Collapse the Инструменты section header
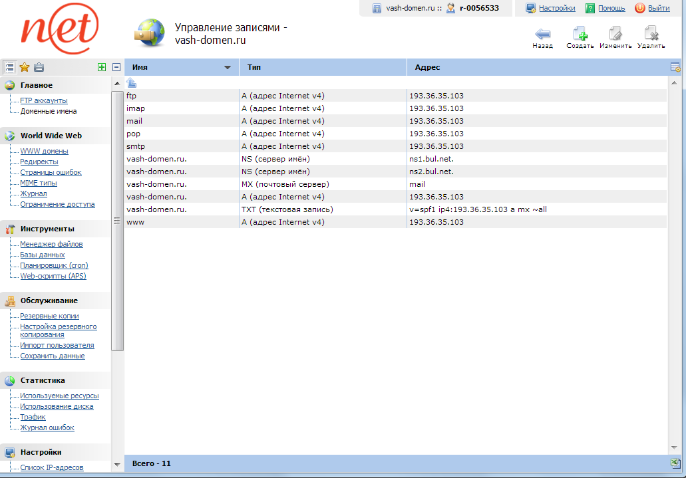Image resolution: width=686 pixels, height=478 pixels. (47, 229)
